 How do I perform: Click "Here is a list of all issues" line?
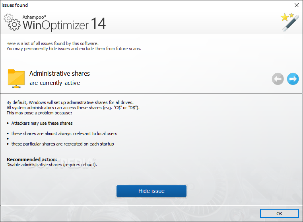tap(52, 43)
